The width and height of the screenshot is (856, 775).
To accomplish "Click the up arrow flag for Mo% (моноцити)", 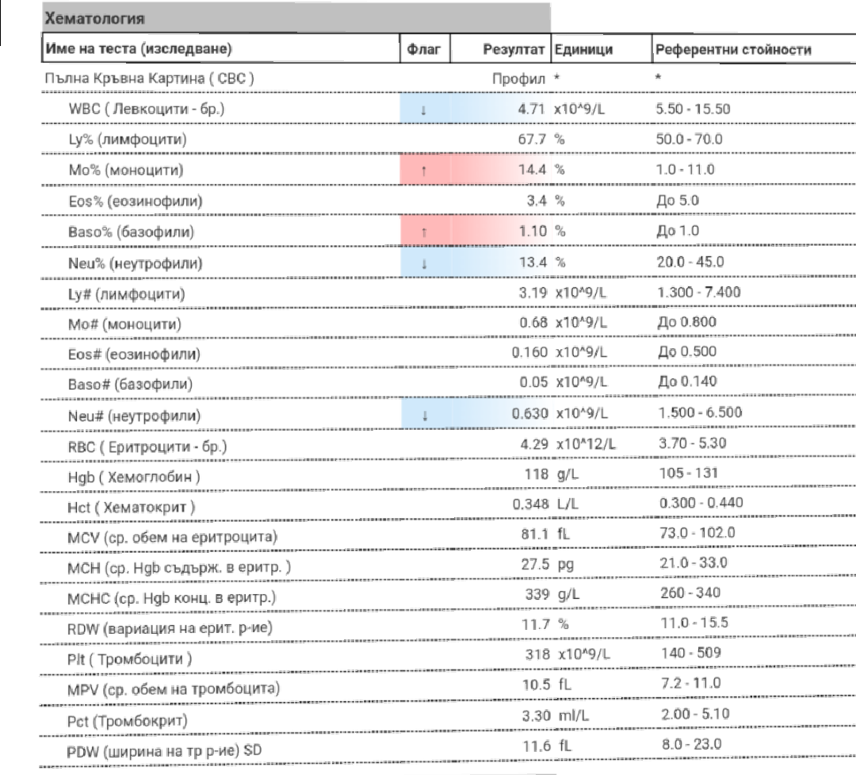I will coord(423,171).
